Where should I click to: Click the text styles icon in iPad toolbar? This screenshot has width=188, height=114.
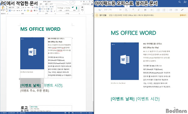100,10
